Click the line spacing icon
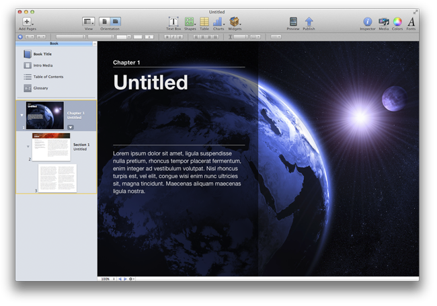The image size is (437, 306). tap(230, 37)
